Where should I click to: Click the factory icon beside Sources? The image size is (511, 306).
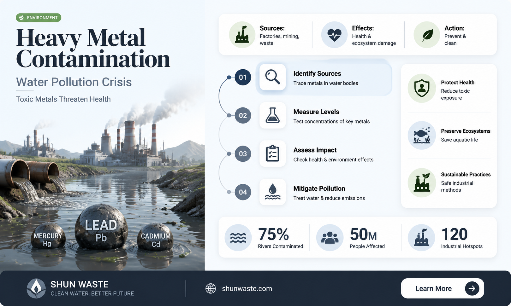pos(242,35)
